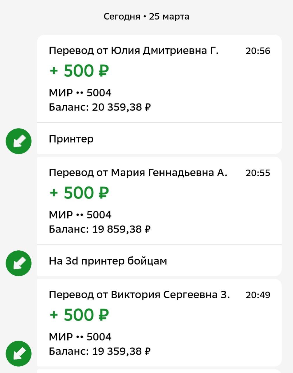Tap the +500 ₽ amount received at 20:49

pos(79,315)
